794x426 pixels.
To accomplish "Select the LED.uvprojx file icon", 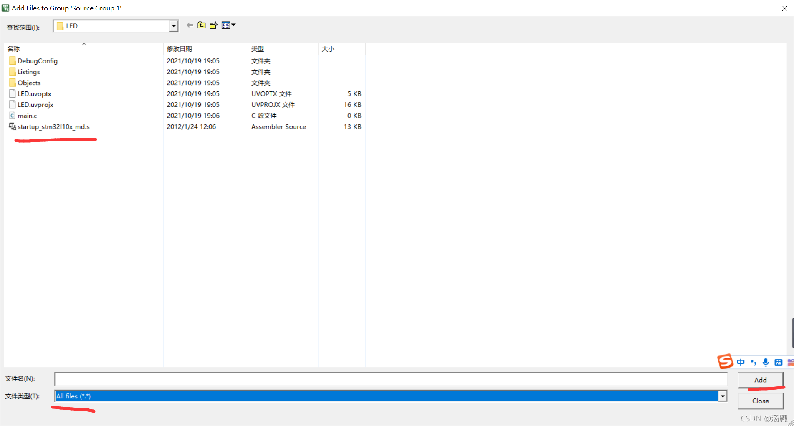I will pyautogui.click(x=13, y=104).
